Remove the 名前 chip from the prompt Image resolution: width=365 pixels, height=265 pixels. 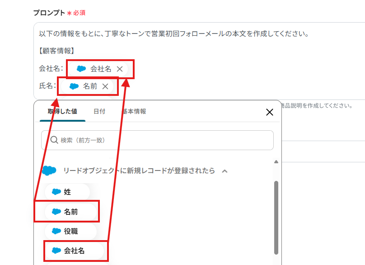[x=105, y=86]
